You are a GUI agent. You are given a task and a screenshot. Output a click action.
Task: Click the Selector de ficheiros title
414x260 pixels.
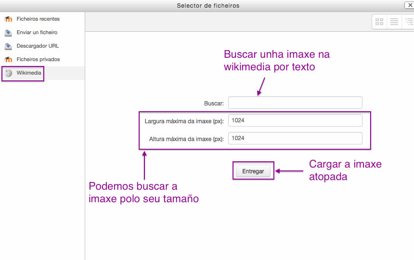pyautogui.click(x=208, y=6)
